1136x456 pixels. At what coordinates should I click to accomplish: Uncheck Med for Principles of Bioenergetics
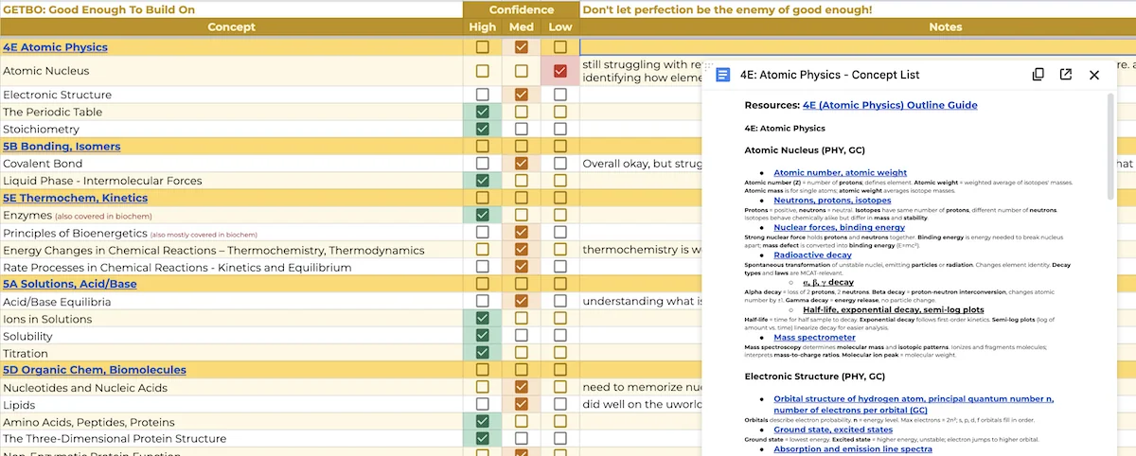point(522,233)
